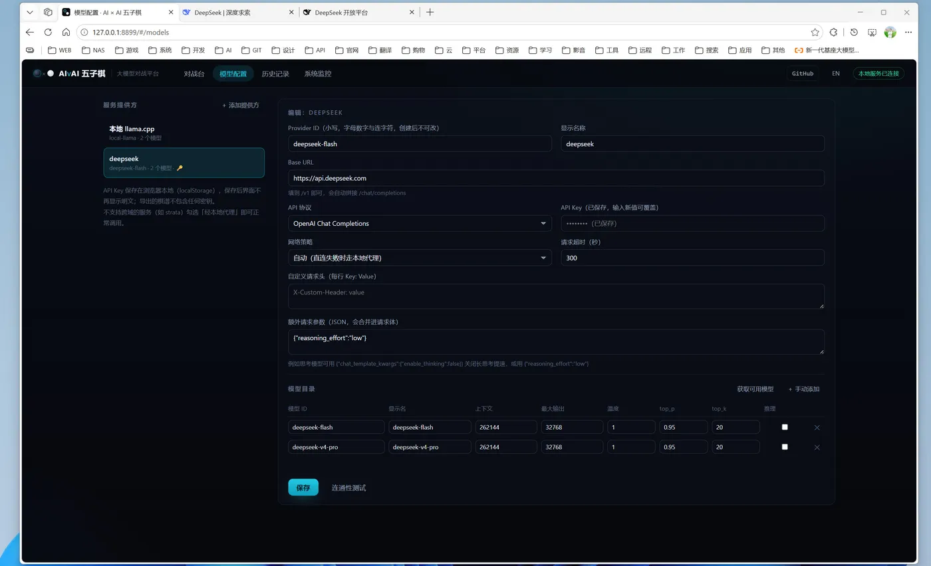931x566 pixels.
Task: Open a new browser tab
Action: (x=430, y=12)
